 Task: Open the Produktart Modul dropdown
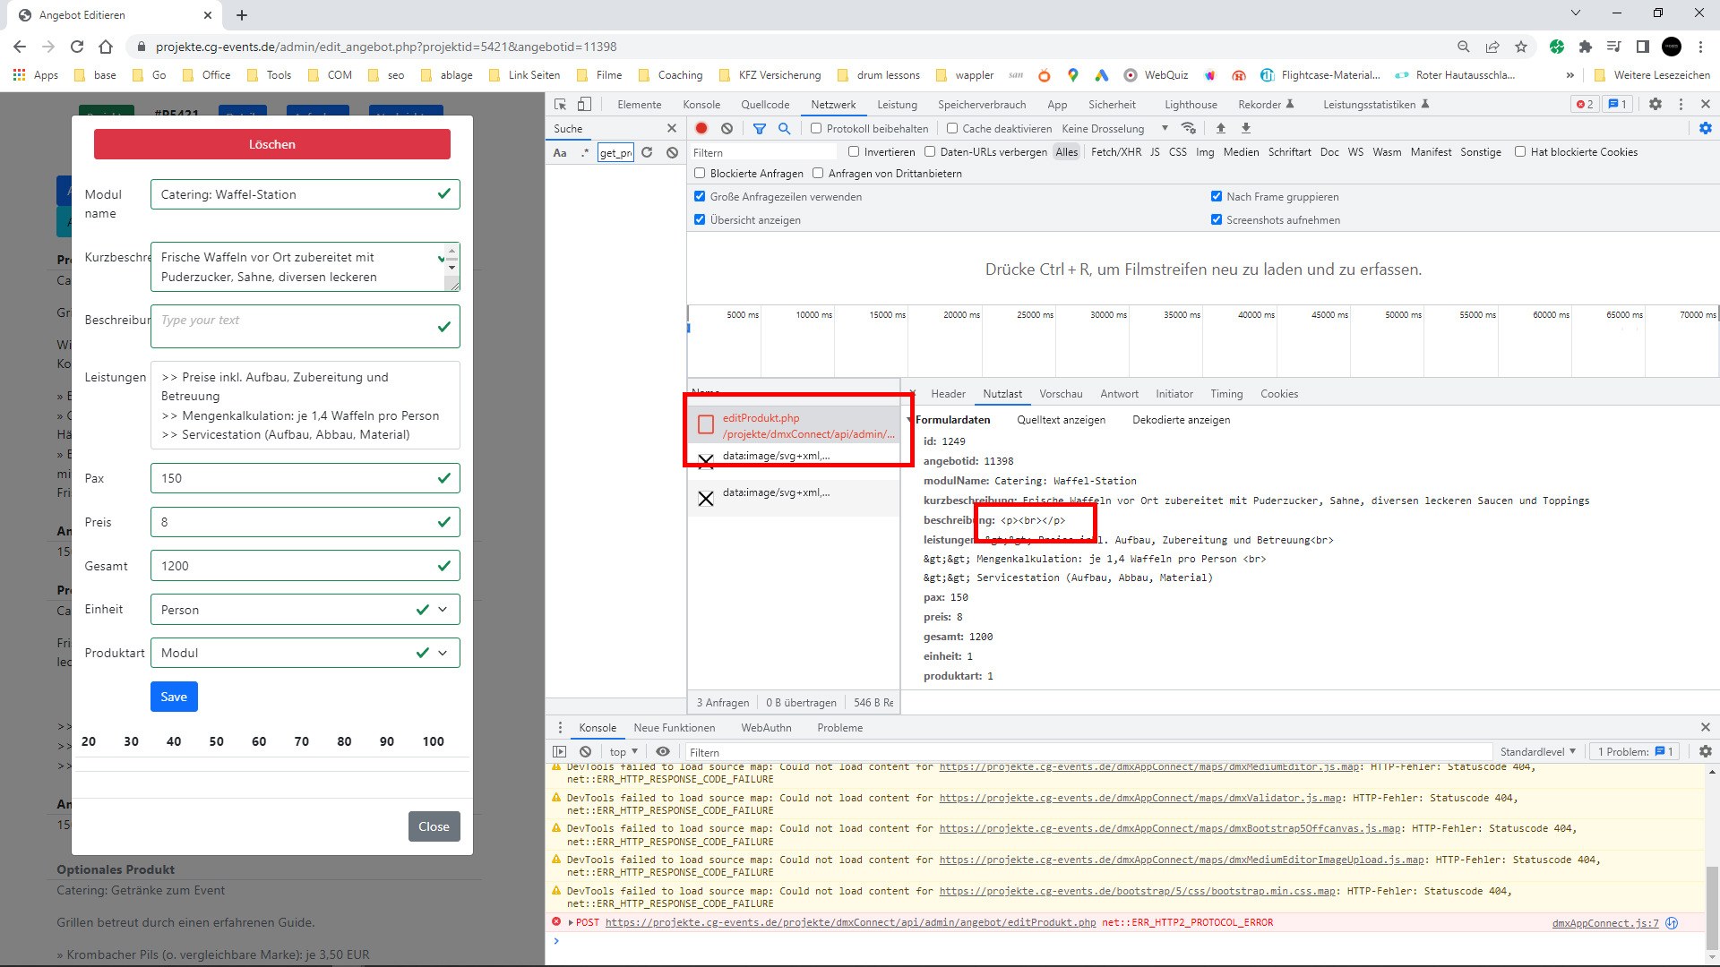click(305, 653)
